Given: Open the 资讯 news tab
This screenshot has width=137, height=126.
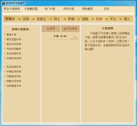Looking at the screenshot, I should [107, 9].
